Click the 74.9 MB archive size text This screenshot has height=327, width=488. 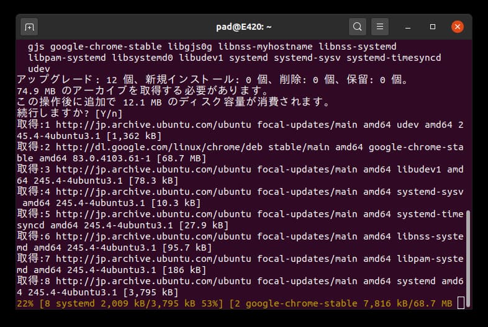(x=36, y=91)
